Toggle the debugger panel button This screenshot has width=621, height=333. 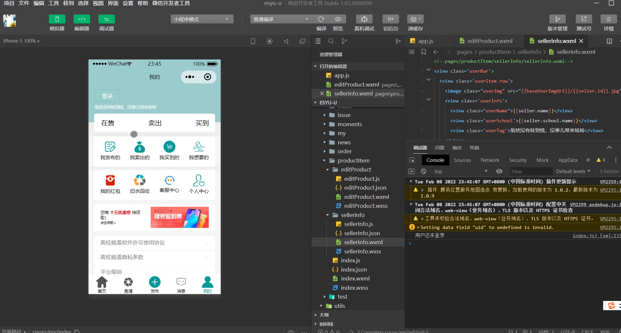(106, 19)
